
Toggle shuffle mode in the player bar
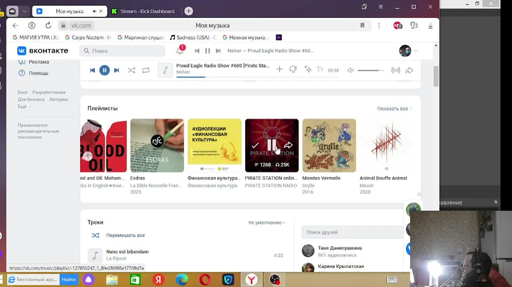point(131,70)
